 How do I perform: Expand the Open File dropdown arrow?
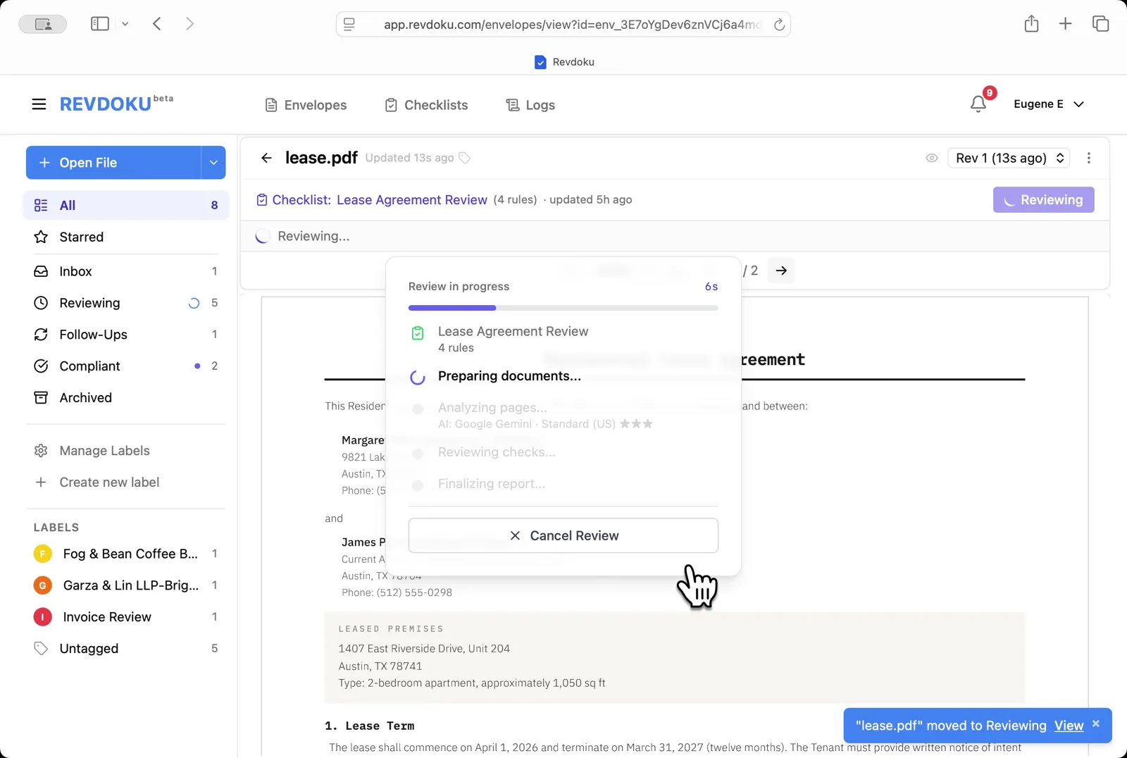pyautogui.click(x=213, y=163)
